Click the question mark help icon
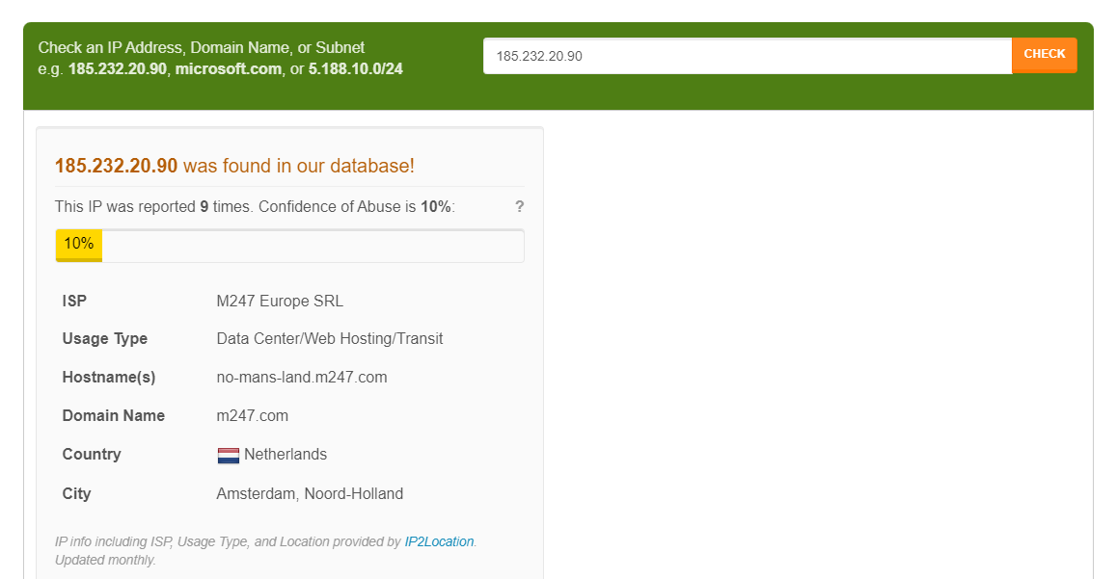 tap(520, 206)
